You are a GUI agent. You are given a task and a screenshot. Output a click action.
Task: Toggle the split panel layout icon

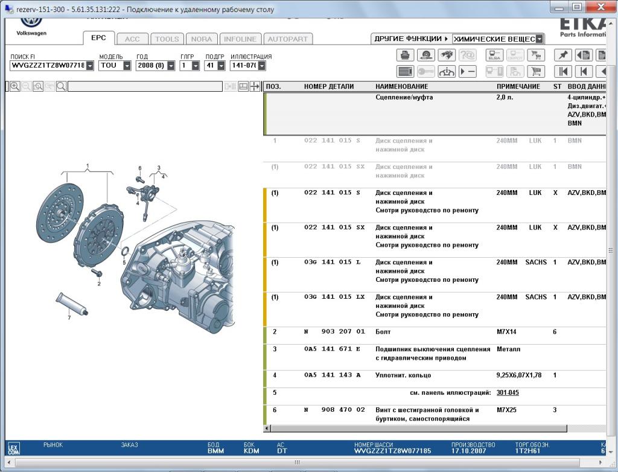click(243, 86)
